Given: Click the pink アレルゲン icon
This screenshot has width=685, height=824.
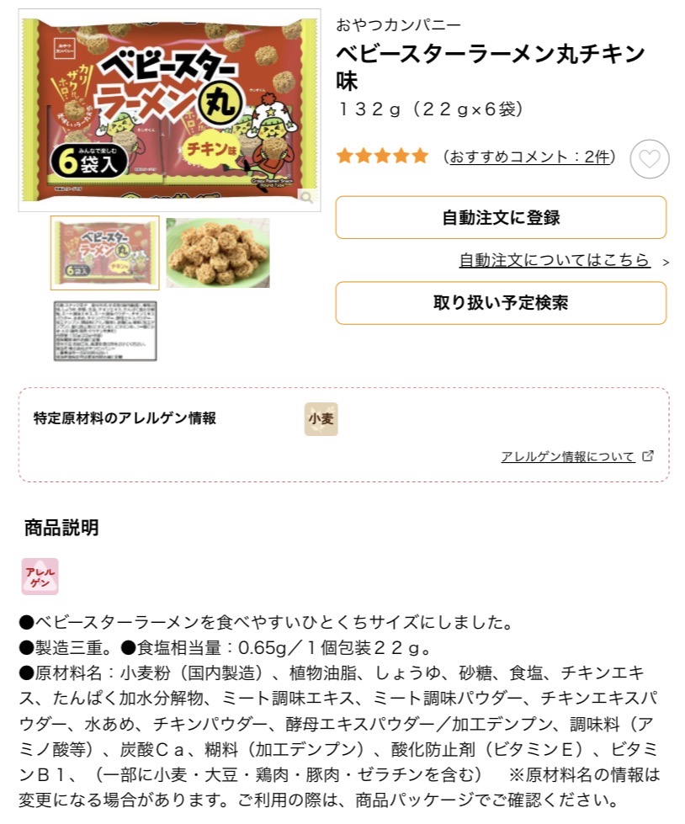Looking at the screenshot, I should pyautogui.click(x=40, y=577).
